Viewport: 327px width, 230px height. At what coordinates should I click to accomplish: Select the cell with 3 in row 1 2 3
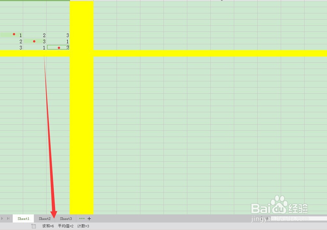(x=58, y=35)
